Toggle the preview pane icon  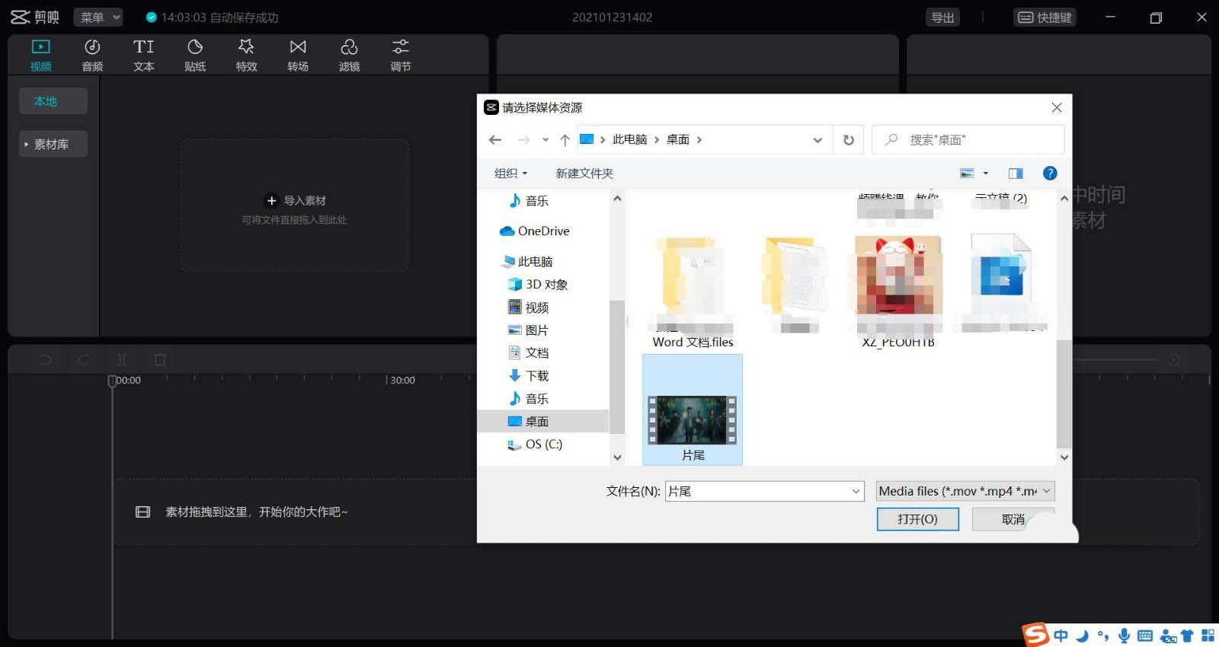click(x=1016, y=174)
